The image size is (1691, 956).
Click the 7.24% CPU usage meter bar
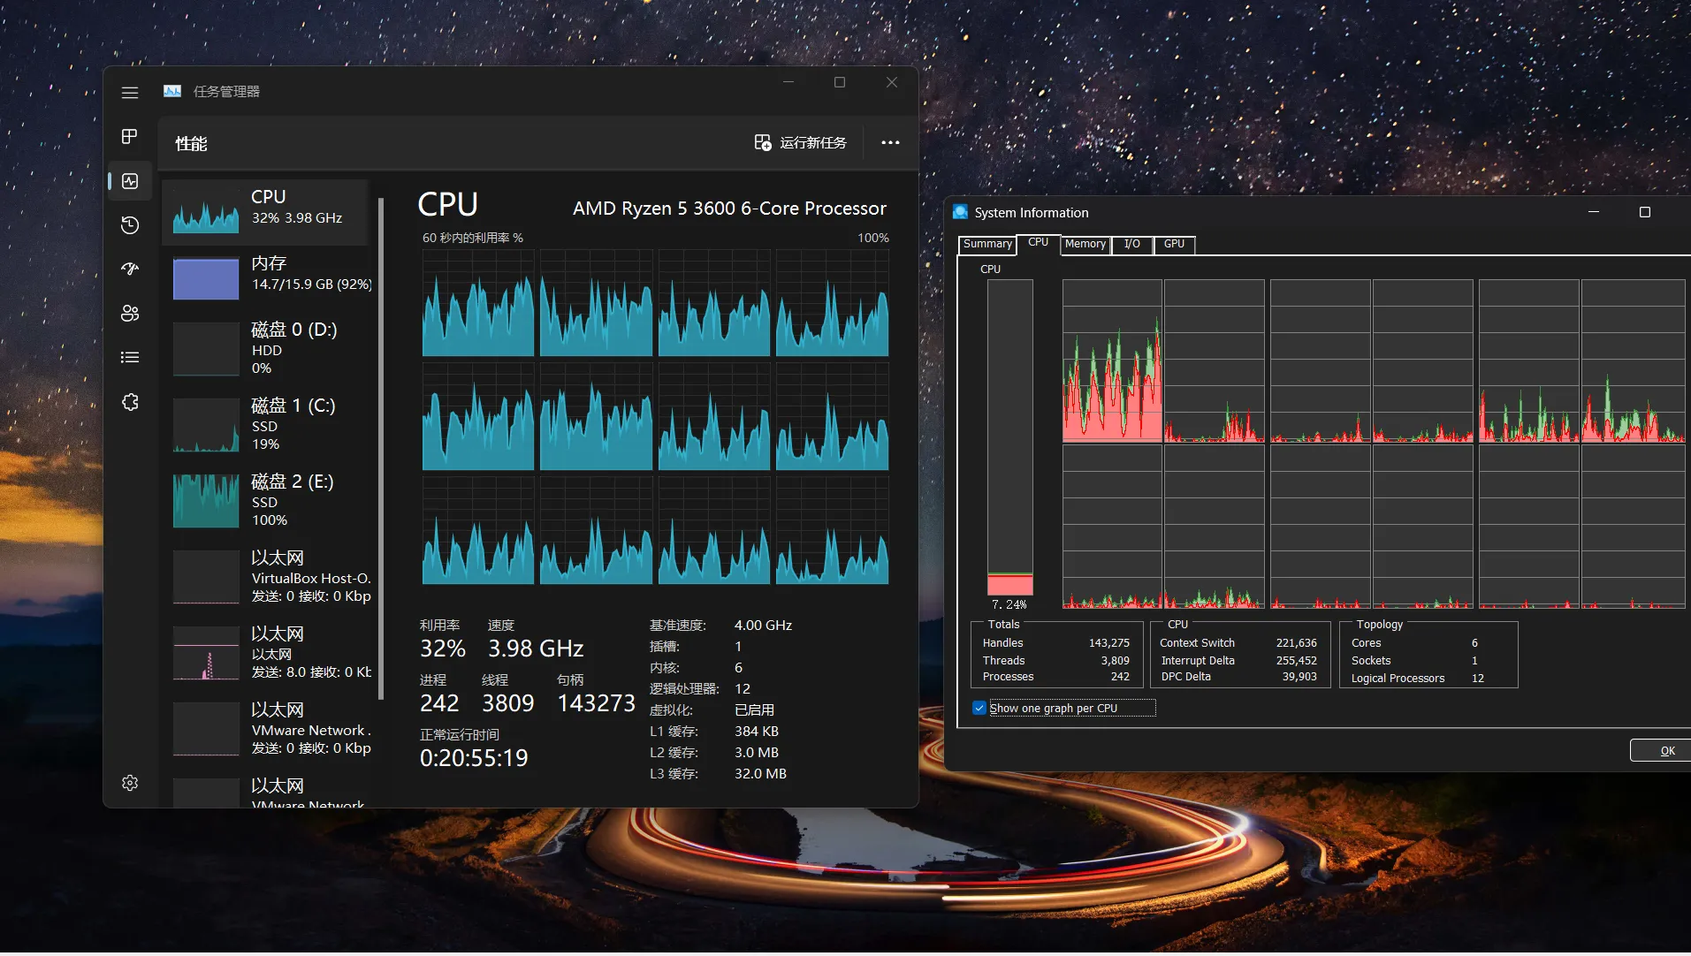(x=1009, y=438)
